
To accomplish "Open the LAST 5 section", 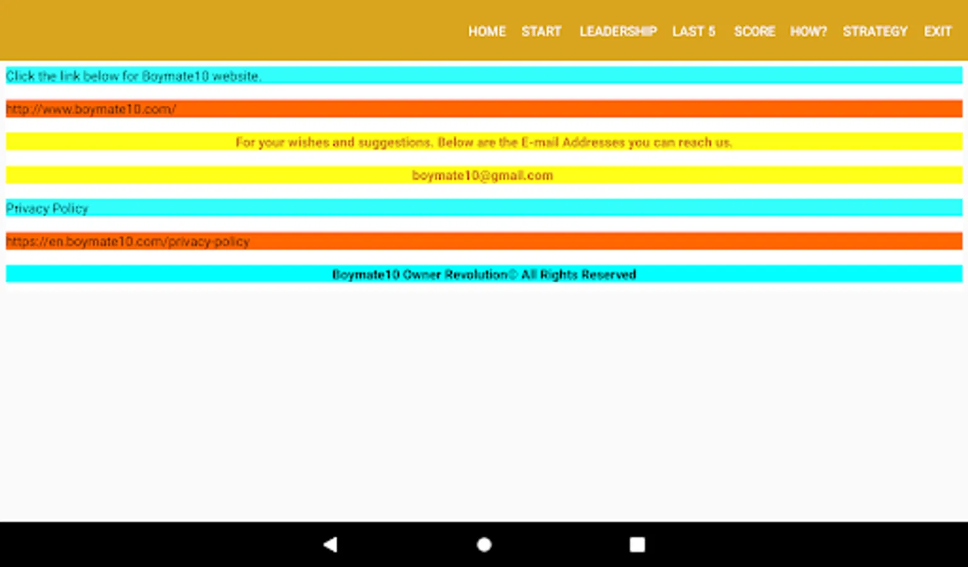I will click(693, 31).
